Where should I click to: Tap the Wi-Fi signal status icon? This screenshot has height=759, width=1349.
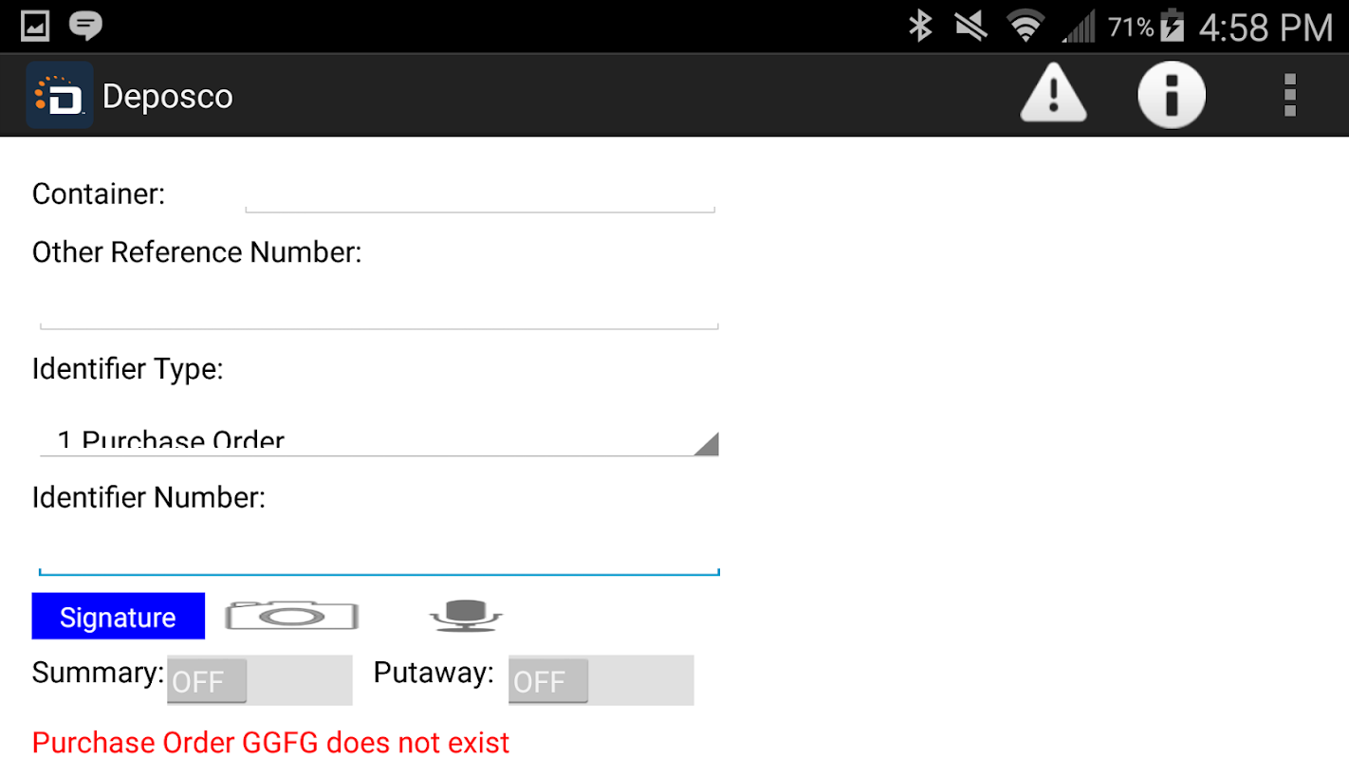pos(1025,27)
